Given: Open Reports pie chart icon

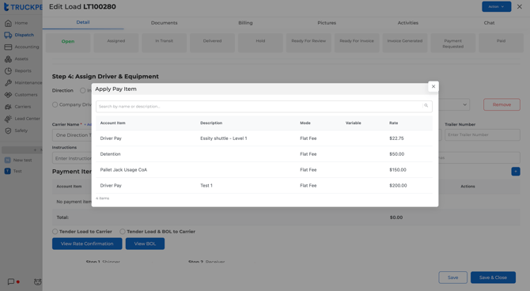Looking at the screenshot, I should click(x=8, y=71).
